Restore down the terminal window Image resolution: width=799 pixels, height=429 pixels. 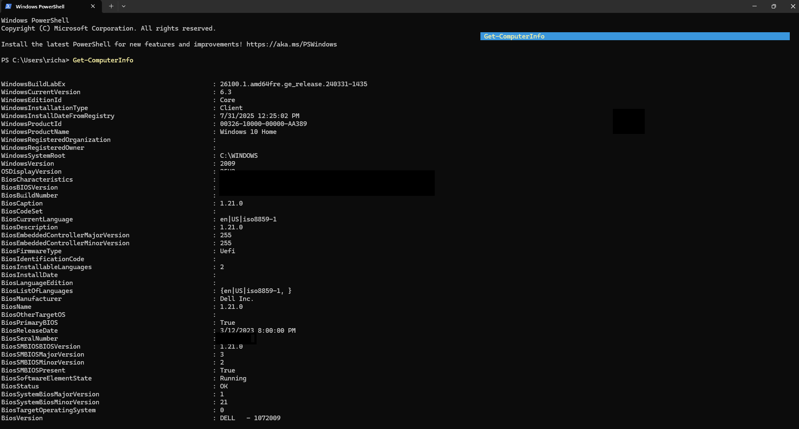[x=774, y=6]
